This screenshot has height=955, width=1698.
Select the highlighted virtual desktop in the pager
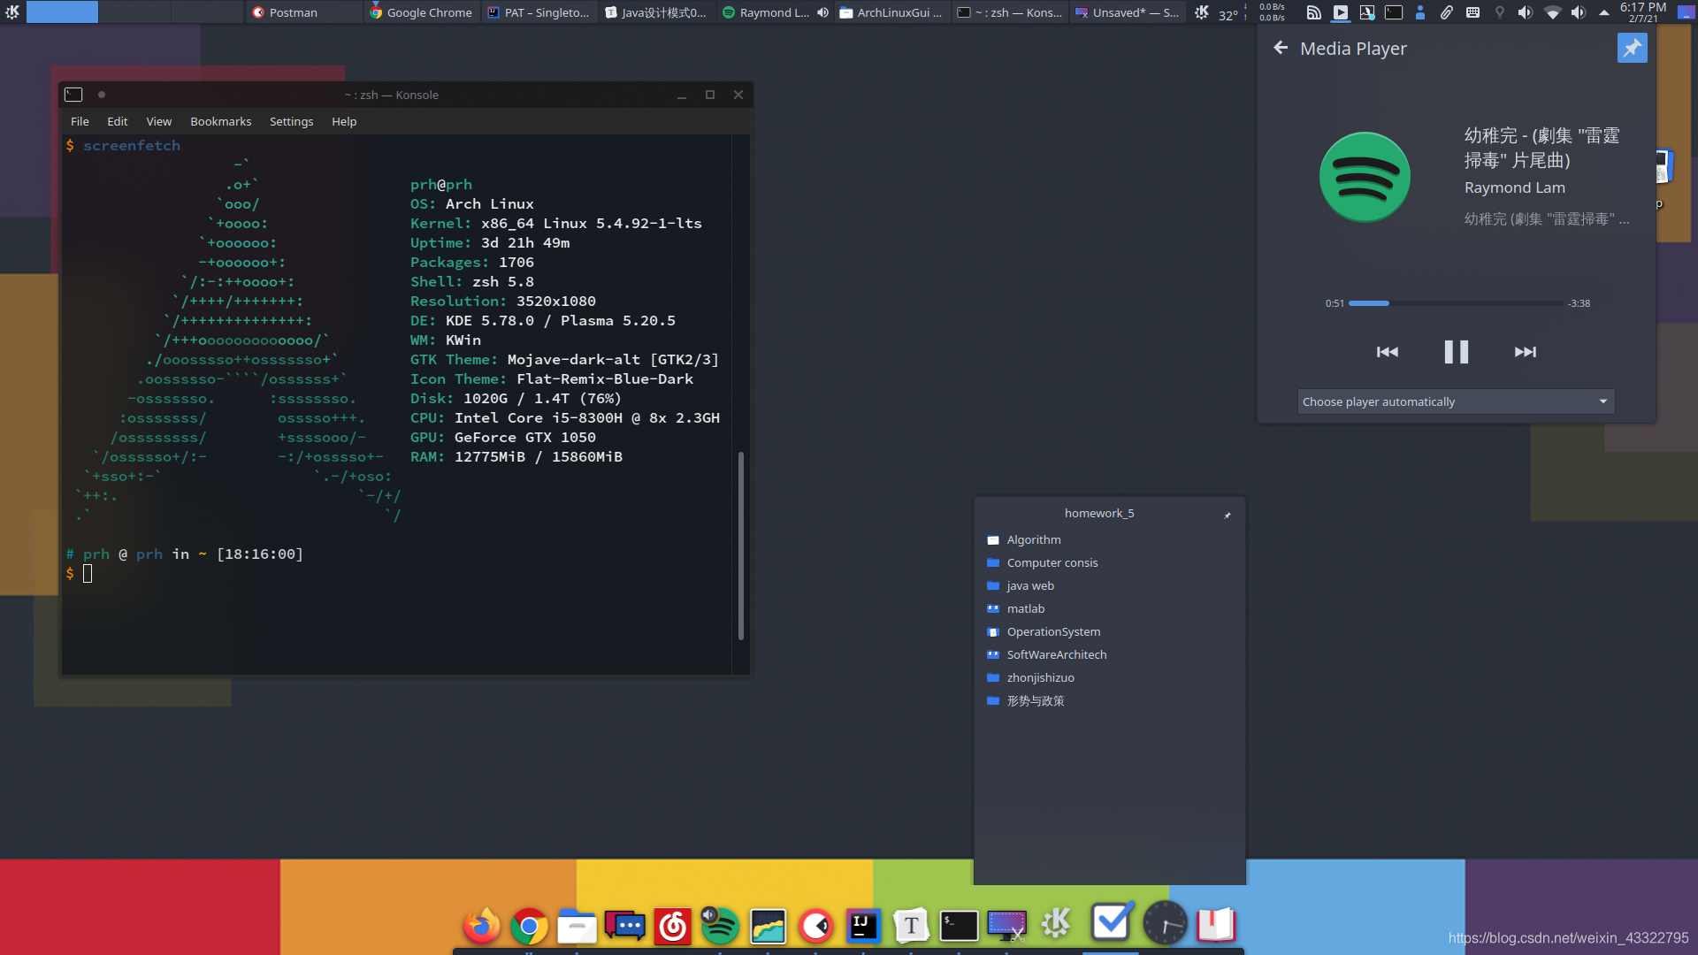pos(62,12)
